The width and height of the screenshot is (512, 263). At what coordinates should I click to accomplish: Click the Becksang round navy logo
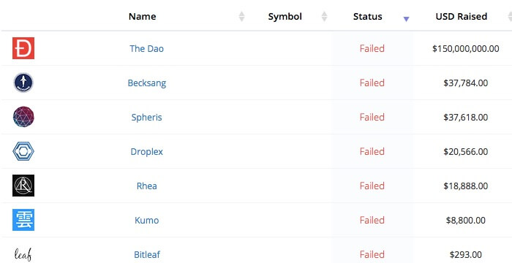pos(23,83)
